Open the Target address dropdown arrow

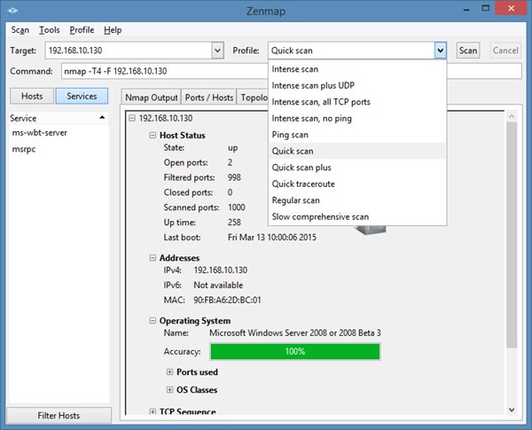point(218,51)
